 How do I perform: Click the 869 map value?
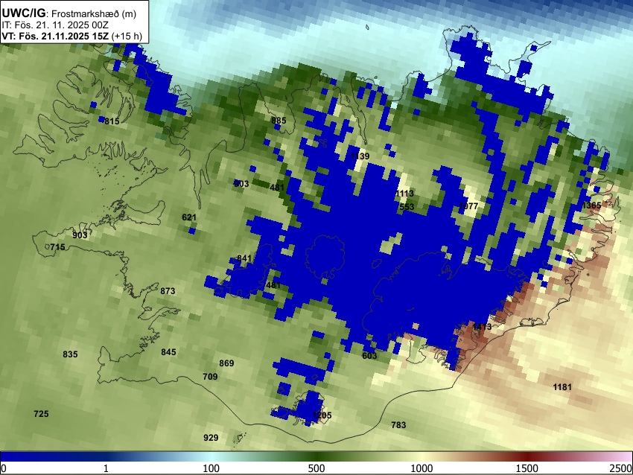click(226, 363)
